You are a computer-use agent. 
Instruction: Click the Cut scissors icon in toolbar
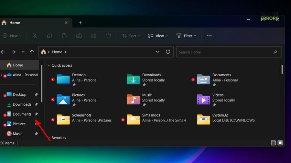point(35,36)
